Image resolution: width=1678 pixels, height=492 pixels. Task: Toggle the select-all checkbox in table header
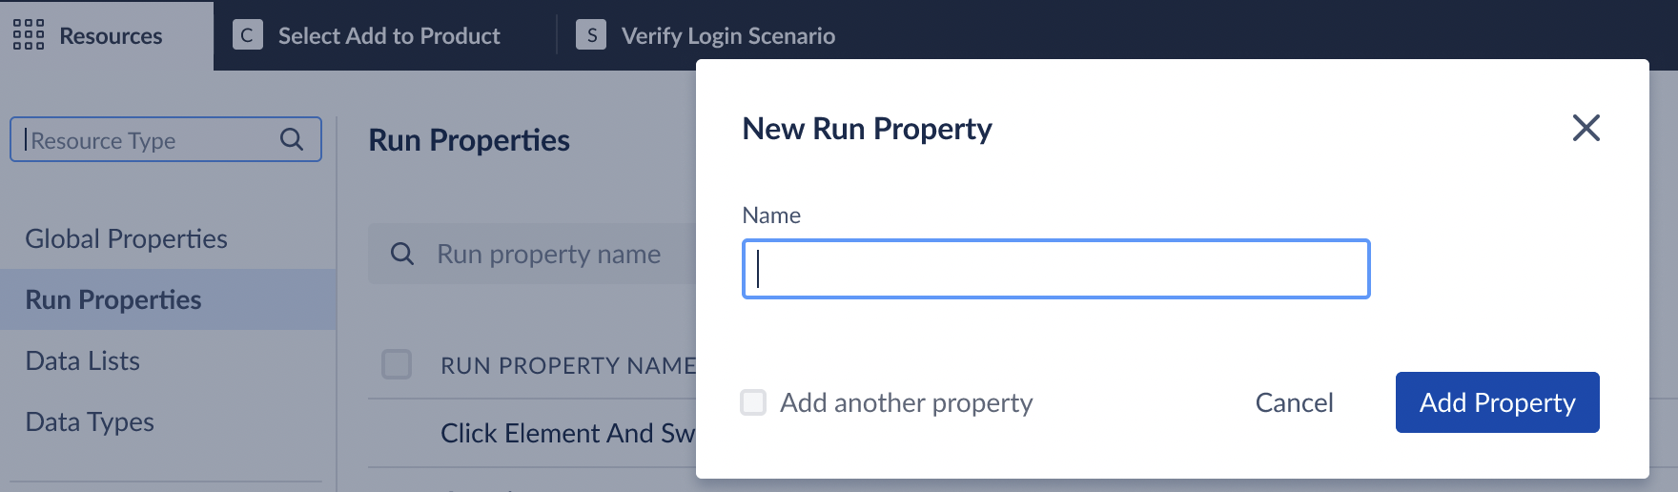coord(397,364)
